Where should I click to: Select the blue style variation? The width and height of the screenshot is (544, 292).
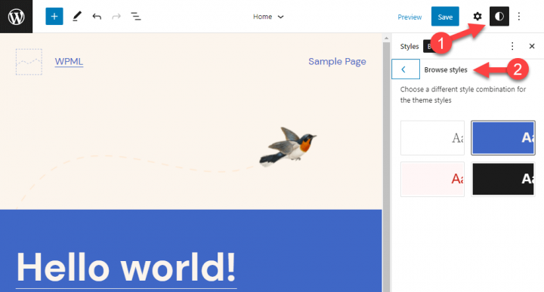tap(503, 137)
